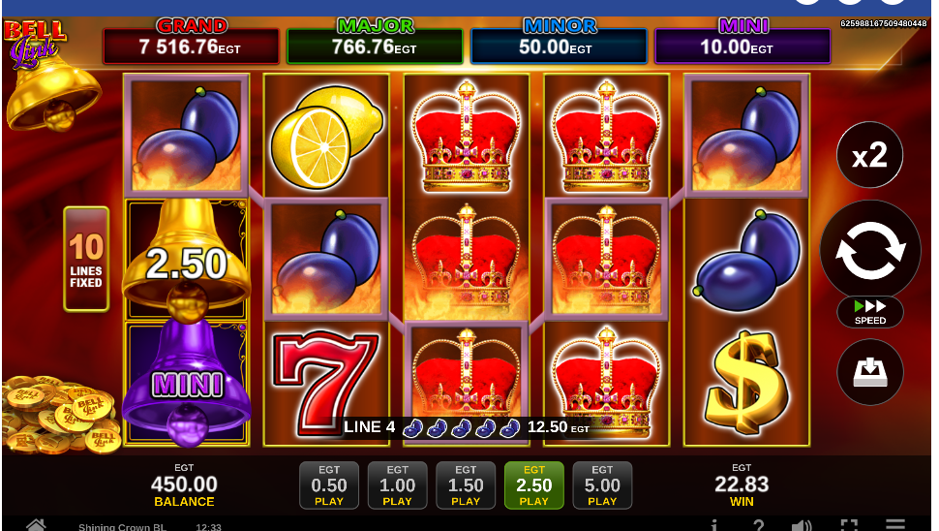Go to the home lobby icon

point(36,525)
